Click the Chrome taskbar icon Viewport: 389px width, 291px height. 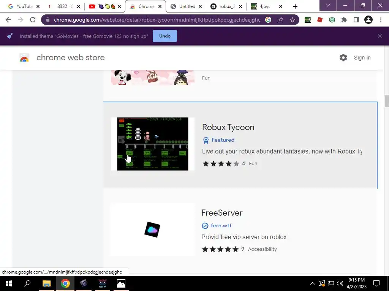click(x=65, y=283)
